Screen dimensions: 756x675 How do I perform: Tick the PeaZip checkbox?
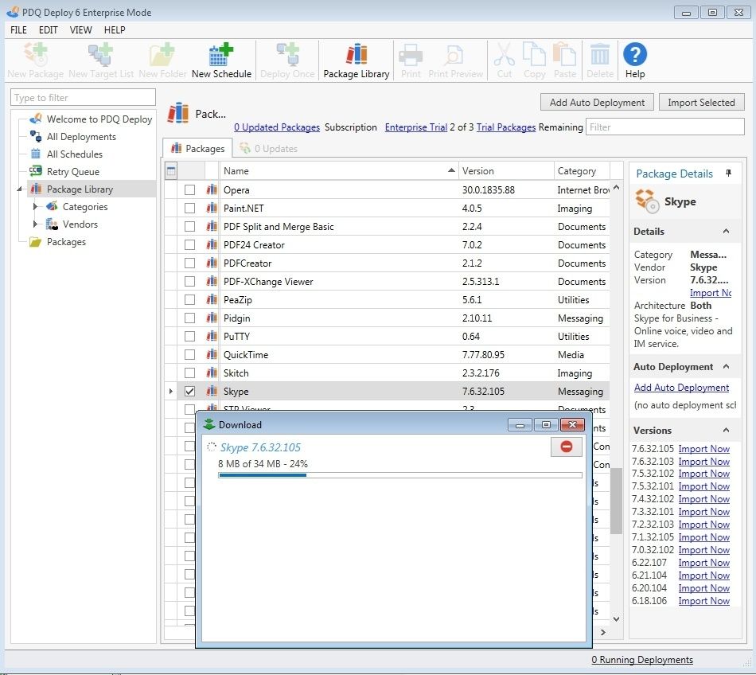189,299
